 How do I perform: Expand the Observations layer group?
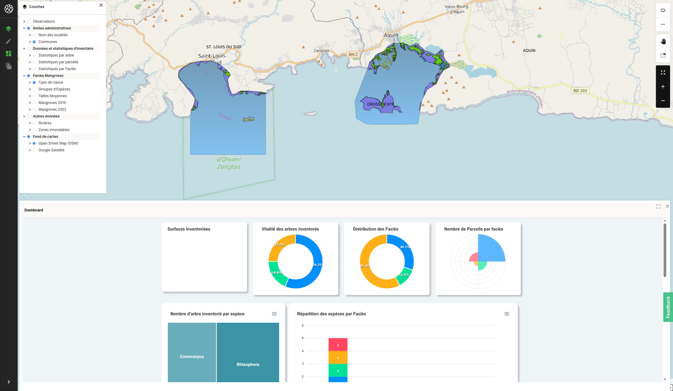pos(24,22)
